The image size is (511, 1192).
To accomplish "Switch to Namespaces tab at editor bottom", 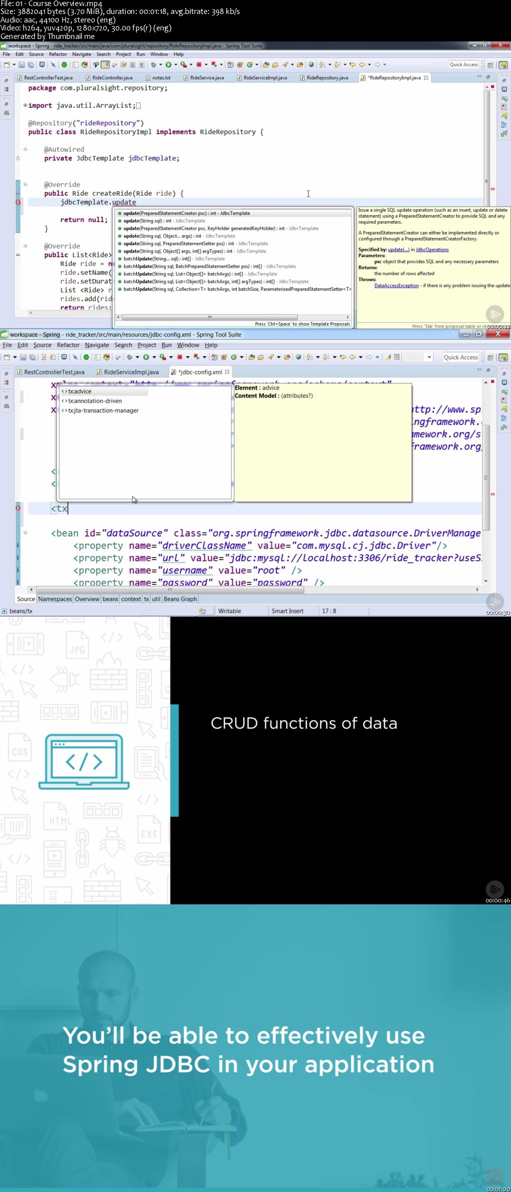I will click(x=55, y=599).
